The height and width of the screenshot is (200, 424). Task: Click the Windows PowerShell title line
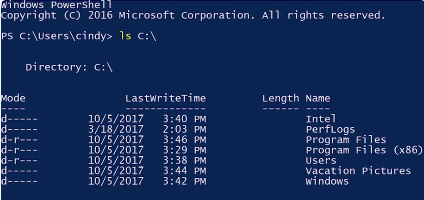pyautogui.click(x=56, y=5)
